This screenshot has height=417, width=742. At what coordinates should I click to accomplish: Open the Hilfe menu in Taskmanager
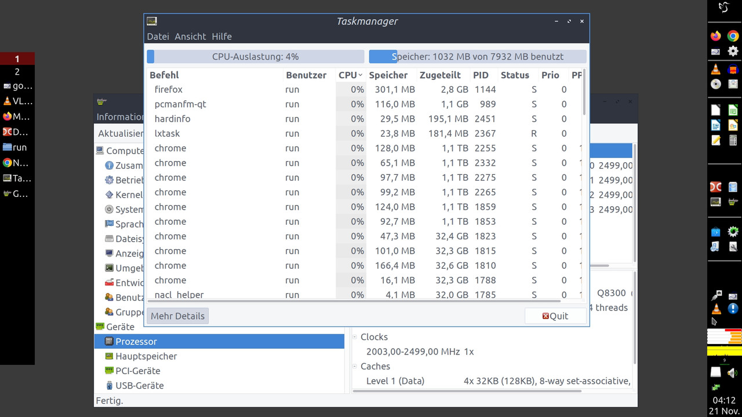point(221,36)
